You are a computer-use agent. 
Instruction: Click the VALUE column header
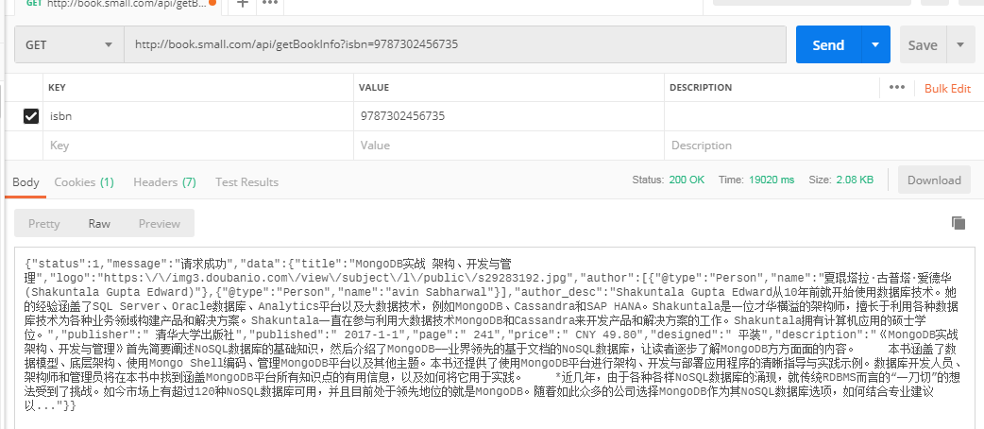click(374, 87)
